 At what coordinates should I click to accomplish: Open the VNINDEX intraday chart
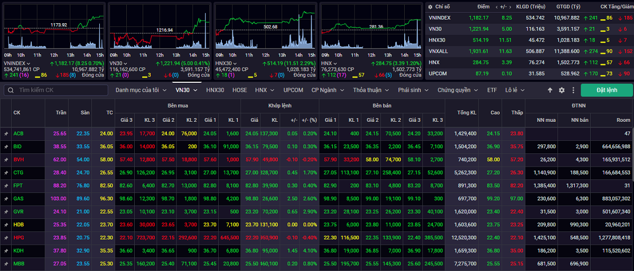tap(54, 27)
